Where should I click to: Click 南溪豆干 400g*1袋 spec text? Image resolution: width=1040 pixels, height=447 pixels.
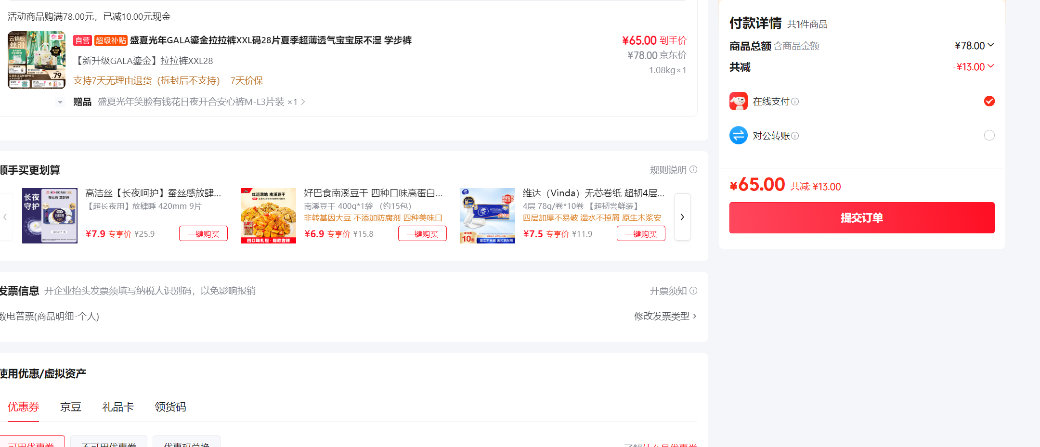(x=358, y=206)
